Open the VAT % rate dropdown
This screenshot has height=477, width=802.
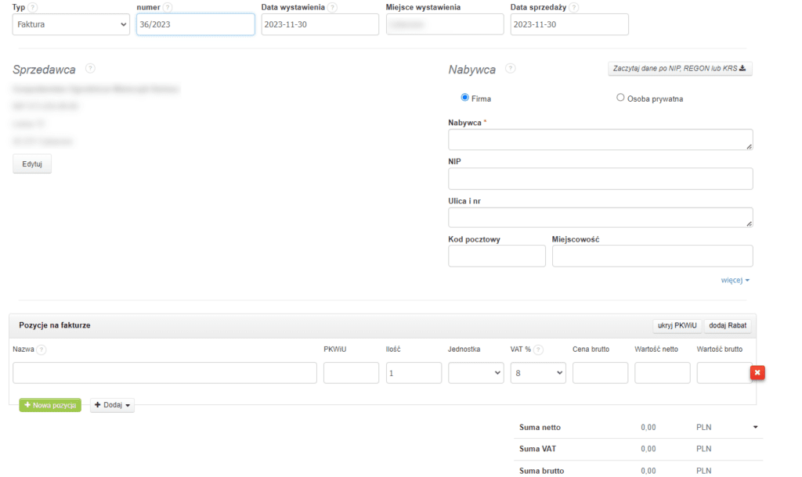click(538, 373)
